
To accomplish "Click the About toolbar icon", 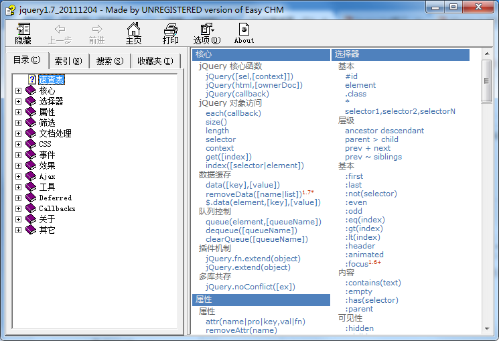I will [x=244, y=29].
